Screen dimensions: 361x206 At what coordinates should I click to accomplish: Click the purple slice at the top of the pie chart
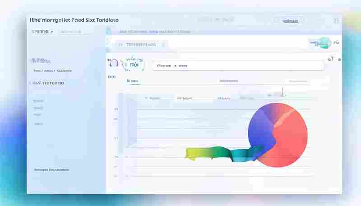(x=273, y=112)
